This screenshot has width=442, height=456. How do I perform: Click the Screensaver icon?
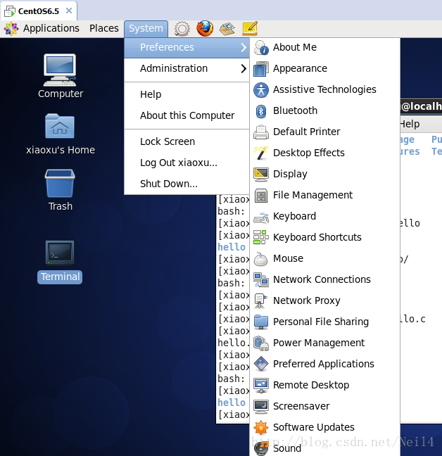coord(261,407)
